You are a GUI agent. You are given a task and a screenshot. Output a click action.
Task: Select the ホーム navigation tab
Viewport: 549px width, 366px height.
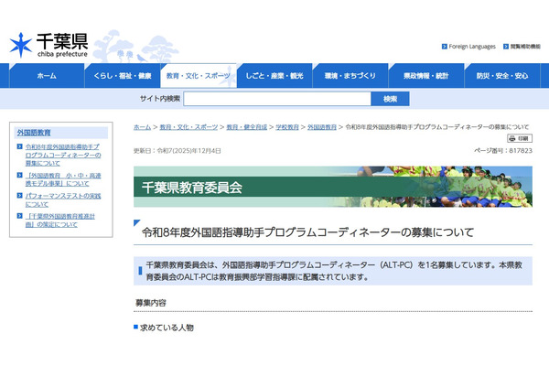[x=47, y=76]
